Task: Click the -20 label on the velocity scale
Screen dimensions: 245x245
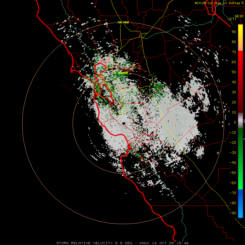Action: (x=233, y=142)
